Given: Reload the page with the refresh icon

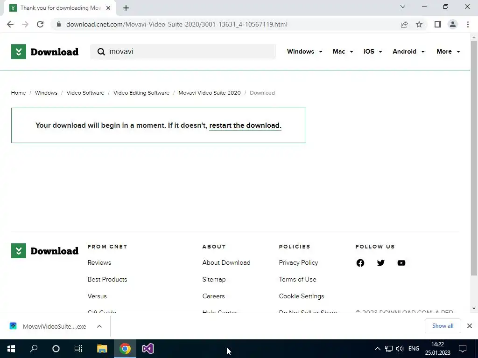Looking at the screenshot, I should point(40,24).
